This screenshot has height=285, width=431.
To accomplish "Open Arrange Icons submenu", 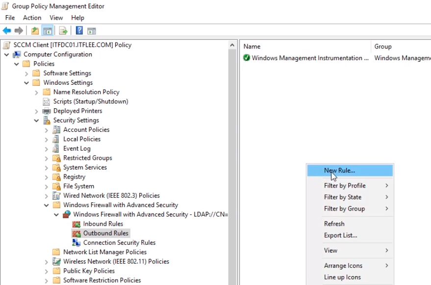I will (x=350, y=265).
